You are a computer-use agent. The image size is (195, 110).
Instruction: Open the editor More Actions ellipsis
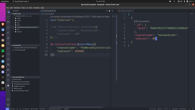point(115,11)
